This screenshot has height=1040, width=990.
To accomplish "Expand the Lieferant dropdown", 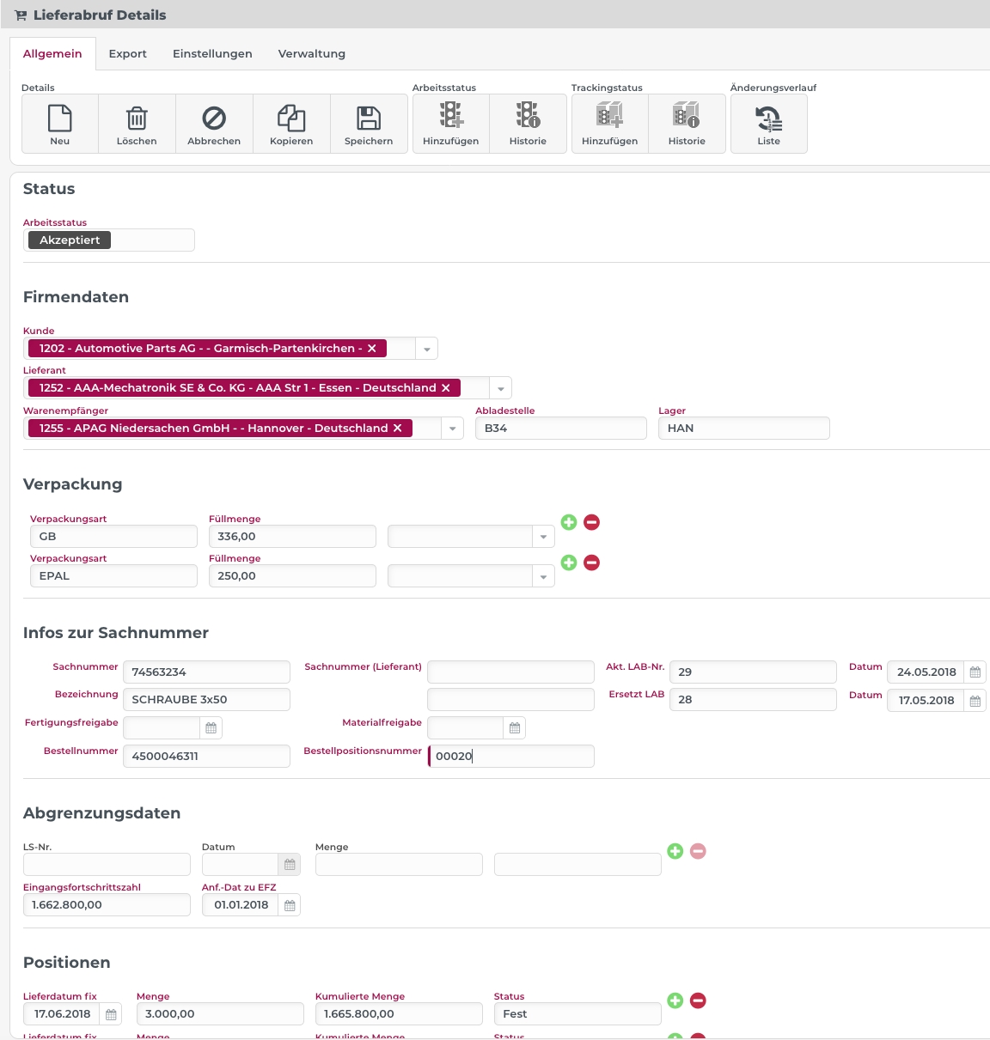I will pyautogui.click(x=501, y=388).
